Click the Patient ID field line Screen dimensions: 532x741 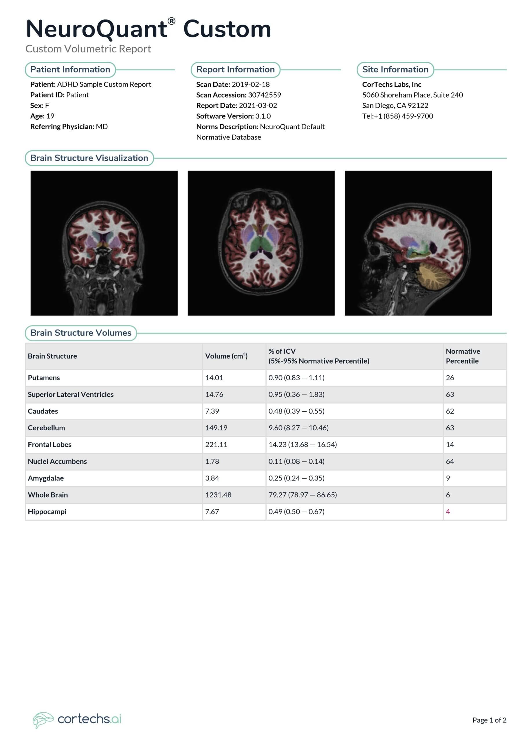pos(59,95)
